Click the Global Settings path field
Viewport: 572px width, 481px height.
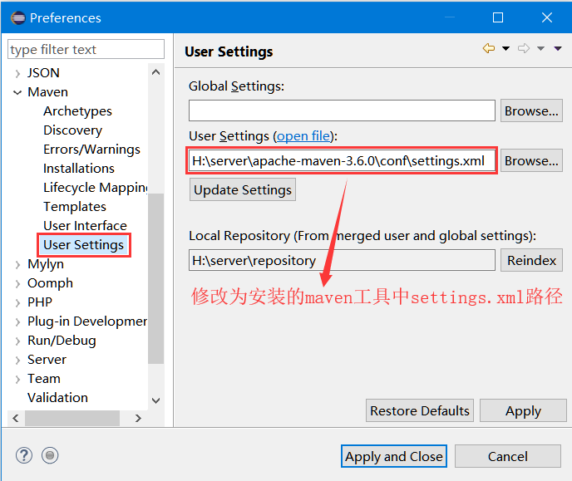pyautogui.click(x=342, y=110)
